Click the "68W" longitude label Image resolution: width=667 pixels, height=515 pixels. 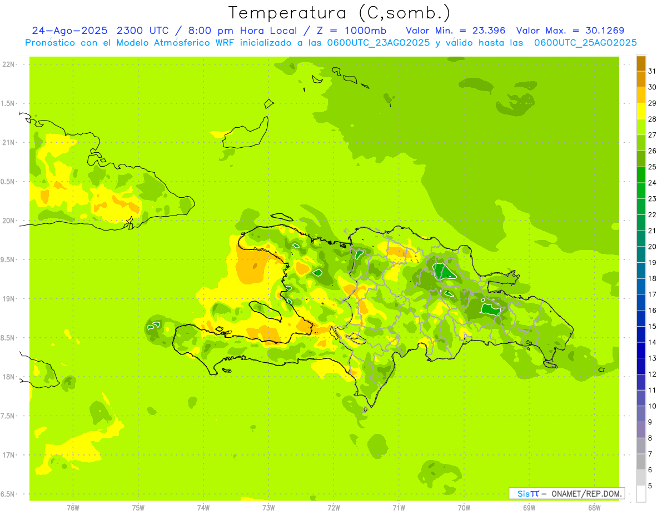pyautogui.click(x=594, y=508)
